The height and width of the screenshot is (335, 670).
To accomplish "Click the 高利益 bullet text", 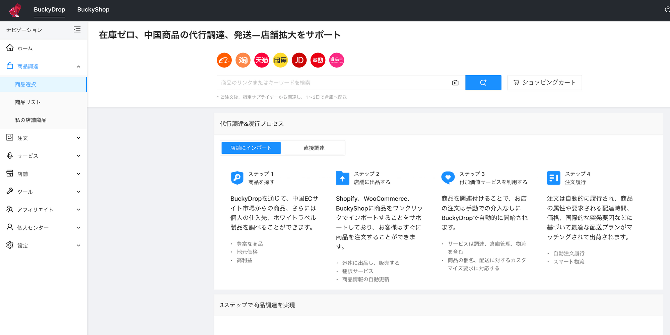I will click(x=245, y=260).
